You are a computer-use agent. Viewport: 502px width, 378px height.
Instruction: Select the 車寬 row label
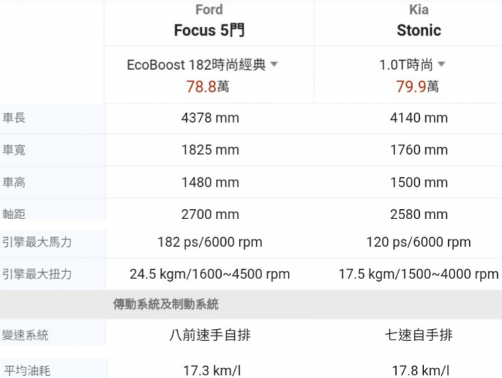coord(14,150)
